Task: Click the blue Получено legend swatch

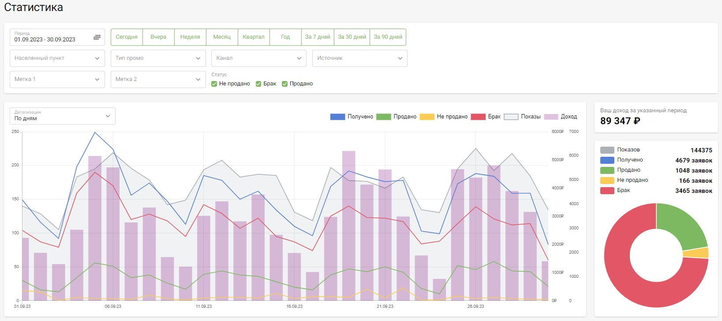Action: (x=337, y=117)
